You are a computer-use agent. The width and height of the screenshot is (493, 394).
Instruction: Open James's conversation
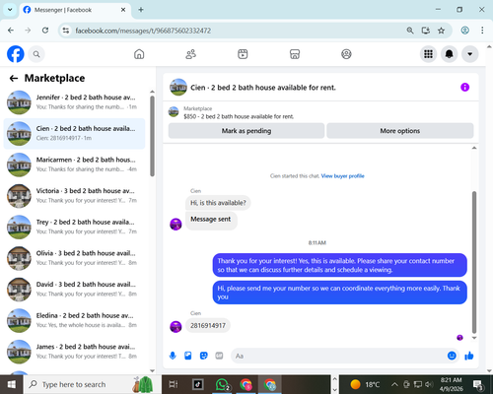click(74, 352)
